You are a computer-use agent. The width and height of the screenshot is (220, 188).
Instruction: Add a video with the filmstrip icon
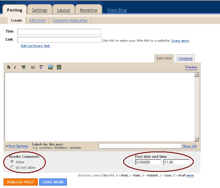(59, 67)
